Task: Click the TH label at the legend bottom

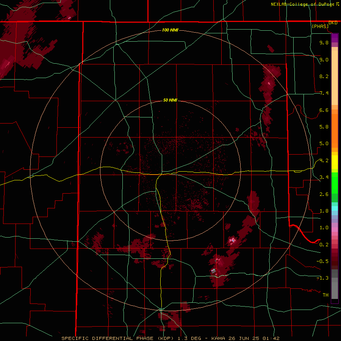Action: pyautogui.click(x=325, y=295)
